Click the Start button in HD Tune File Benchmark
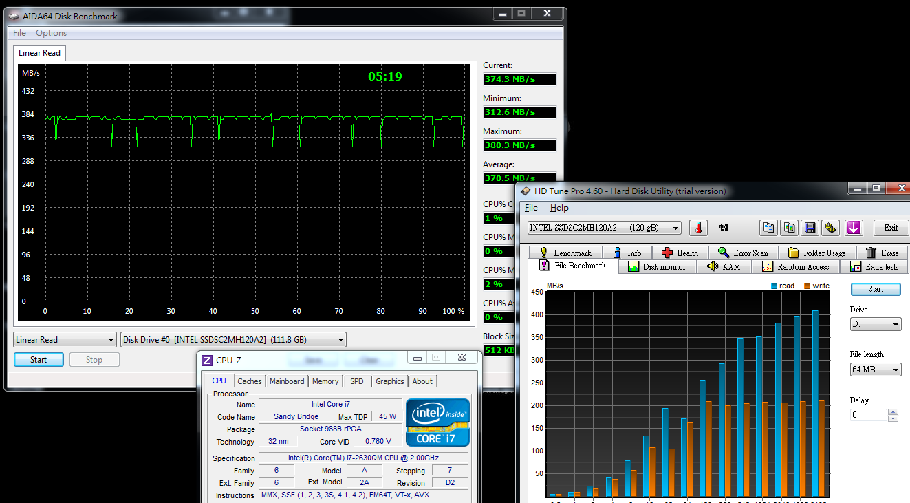 tap(876, 289)
